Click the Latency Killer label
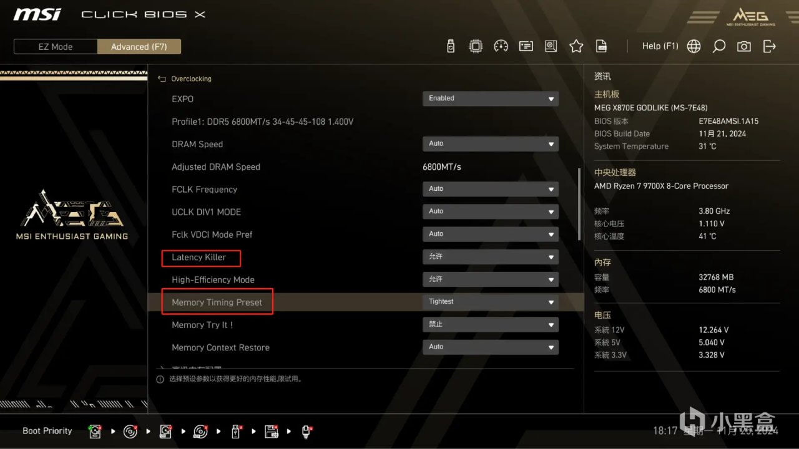The image size is (799, 449). 199,257
